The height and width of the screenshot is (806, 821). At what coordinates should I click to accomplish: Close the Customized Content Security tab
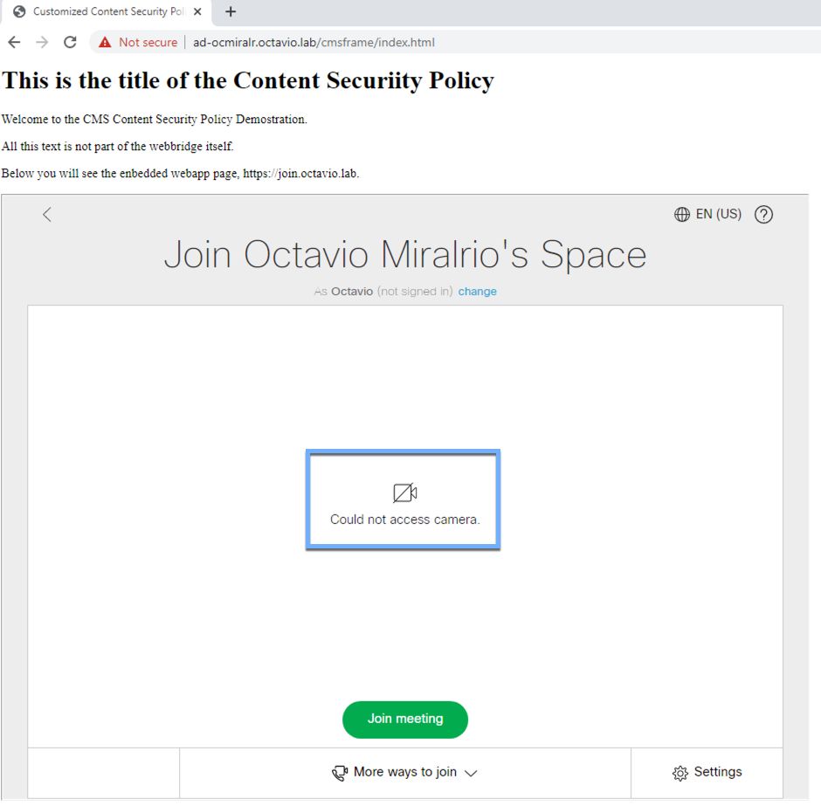point(197,11)
